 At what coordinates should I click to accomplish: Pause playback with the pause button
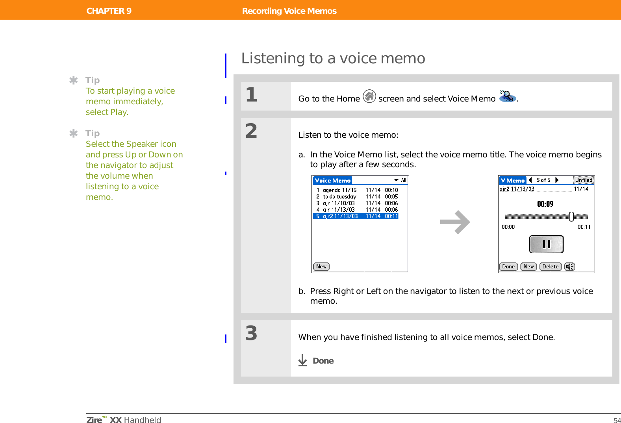(x=546, y=244)
